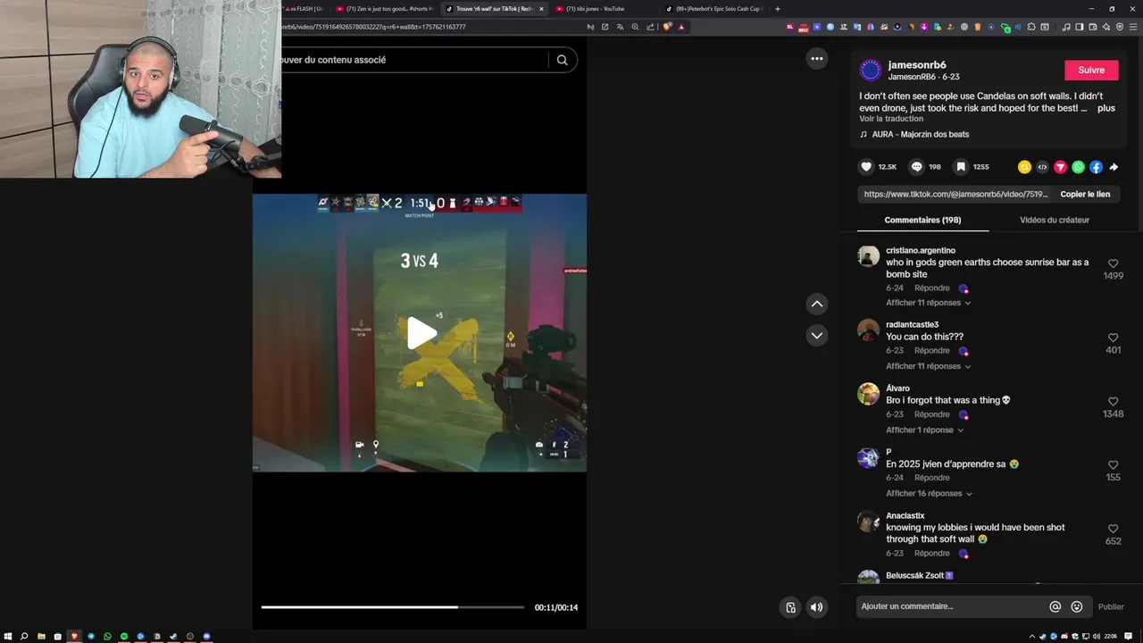Switch to 'Vidéos du créateur' tab
1143x643 pixels.
(1054, 220)
